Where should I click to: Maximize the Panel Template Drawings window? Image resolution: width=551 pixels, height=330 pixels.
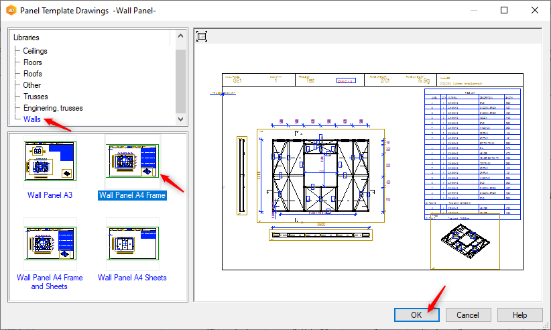click(503, 11)
